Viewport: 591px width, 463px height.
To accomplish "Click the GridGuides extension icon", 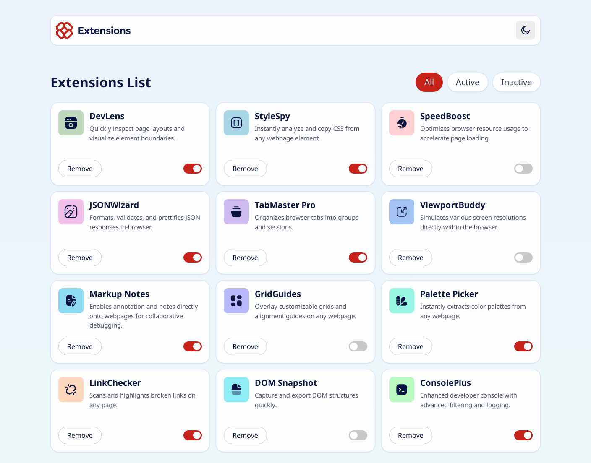I will click(236, 301).
